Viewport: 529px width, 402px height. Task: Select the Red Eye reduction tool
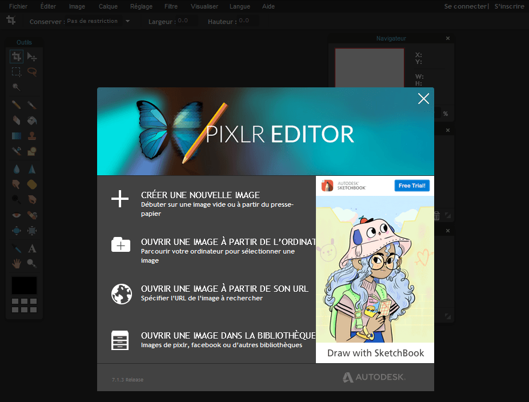click(x=16, y=215)
